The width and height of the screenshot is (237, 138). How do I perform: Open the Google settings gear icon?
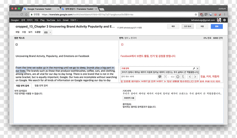click(224, 20)
